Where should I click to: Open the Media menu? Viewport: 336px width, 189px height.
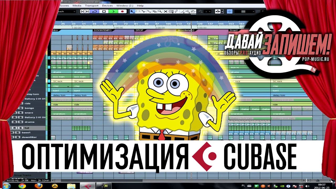coord(77,6)
